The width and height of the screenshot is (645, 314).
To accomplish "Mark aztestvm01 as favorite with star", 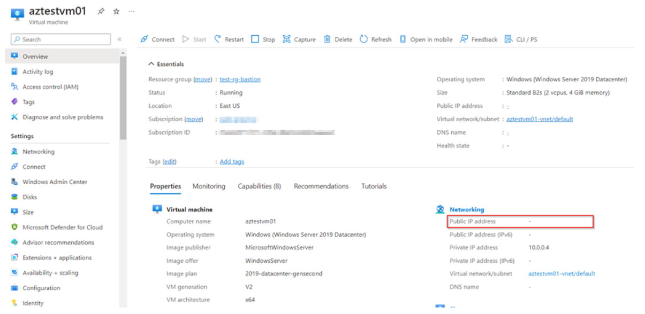I will point(116,11).
